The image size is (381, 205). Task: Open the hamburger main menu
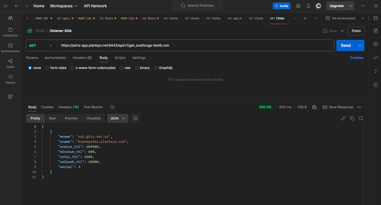6,6
